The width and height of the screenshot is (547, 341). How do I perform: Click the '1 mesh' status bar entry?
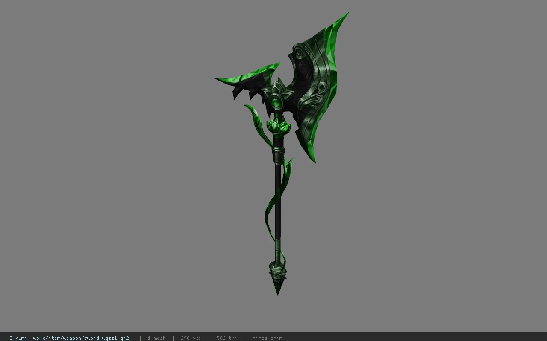click(156, 338)
